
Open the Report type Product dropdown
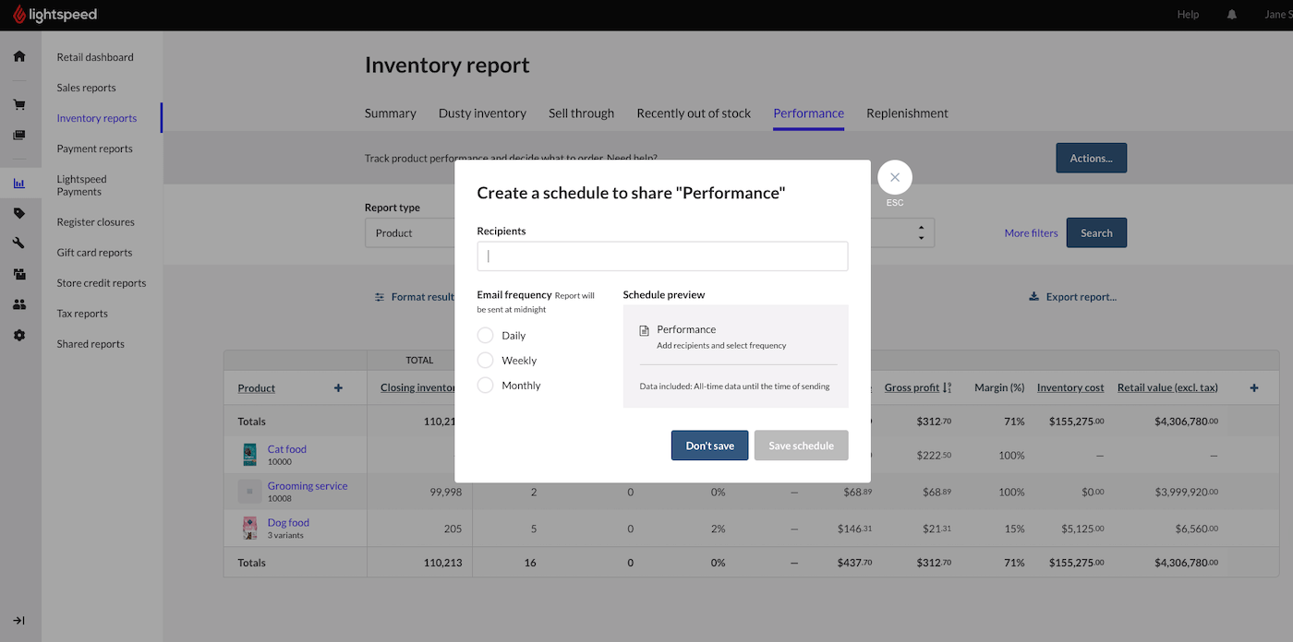(x=411, y=233)
